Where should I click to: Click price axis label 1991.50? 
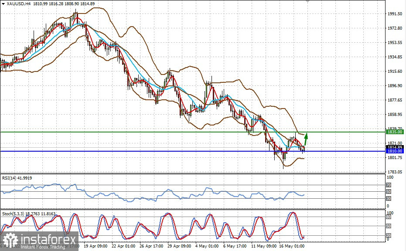[x=395, y=14]
